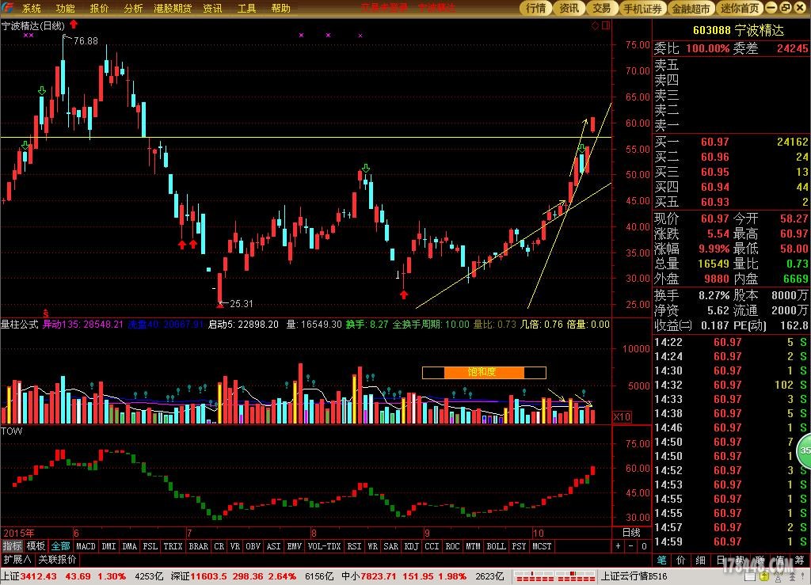
Task: Open the 日线 period selector
Action: point(631,533)
